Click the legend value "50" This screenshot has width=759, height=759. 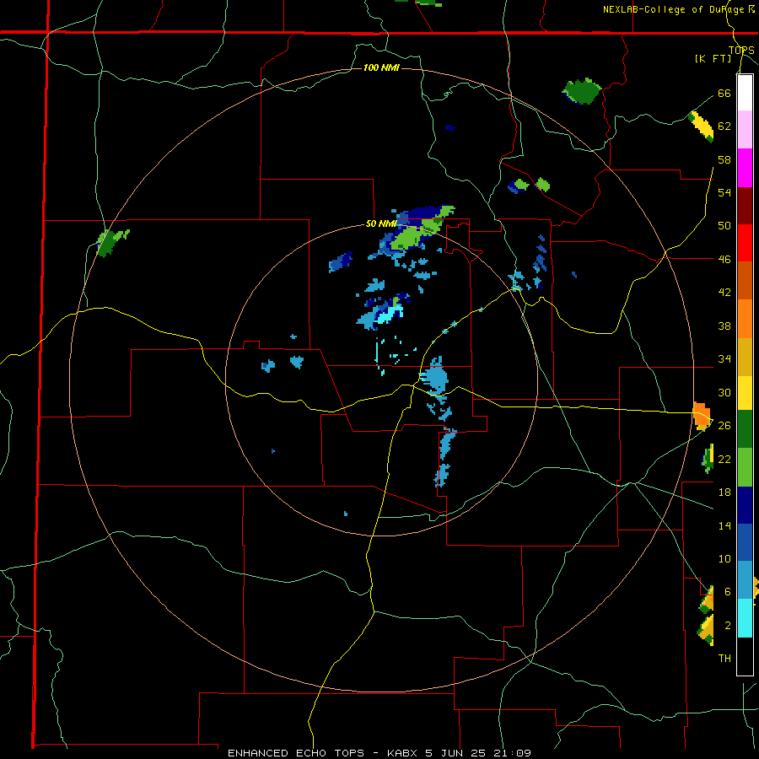point(724,226)
